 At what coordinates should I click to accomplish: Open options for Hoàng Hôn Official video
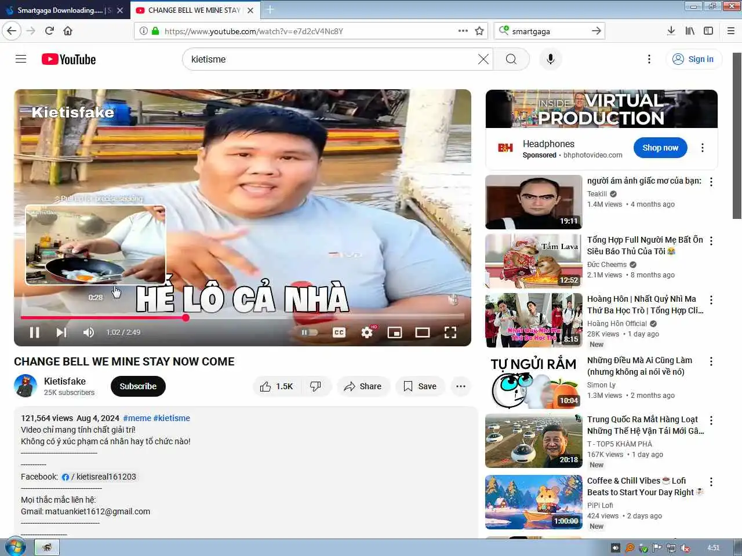[x=711, y=300]
